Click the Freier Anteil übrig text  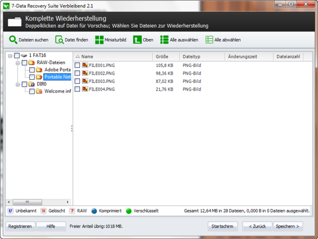(96, 226)
